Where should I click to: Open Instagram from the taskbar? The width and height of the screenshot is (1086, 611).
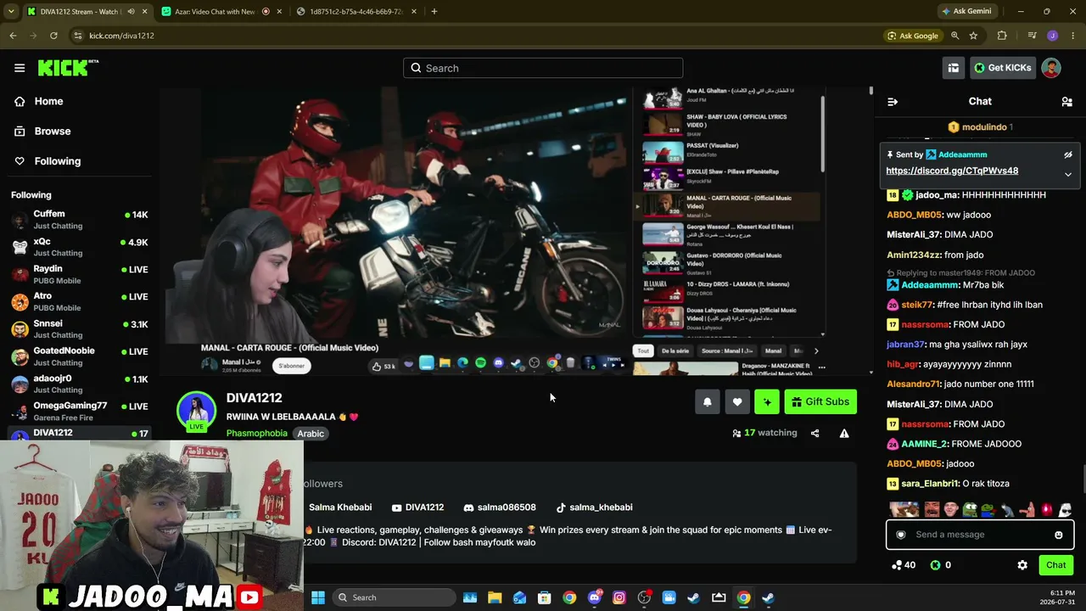(x=619, y=597)
